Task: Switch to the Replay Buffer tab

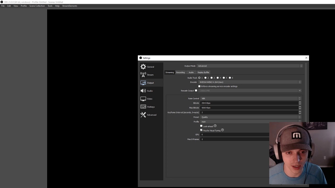Action: click(x=203, y=72)
